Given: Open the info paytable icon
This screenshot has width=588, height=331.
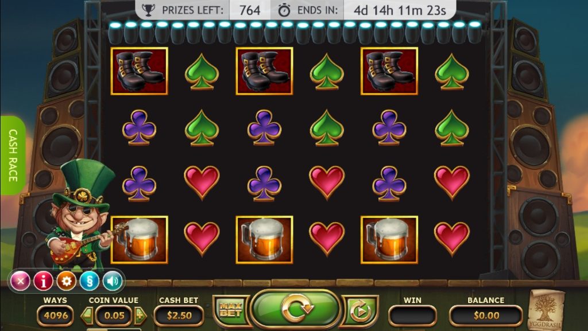Looking at the screenshot, I should point(43,281).
